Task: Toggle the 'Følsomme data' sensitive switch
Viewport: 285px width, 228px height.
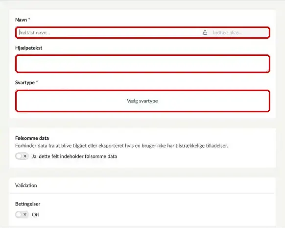Action: coord(22,156)
